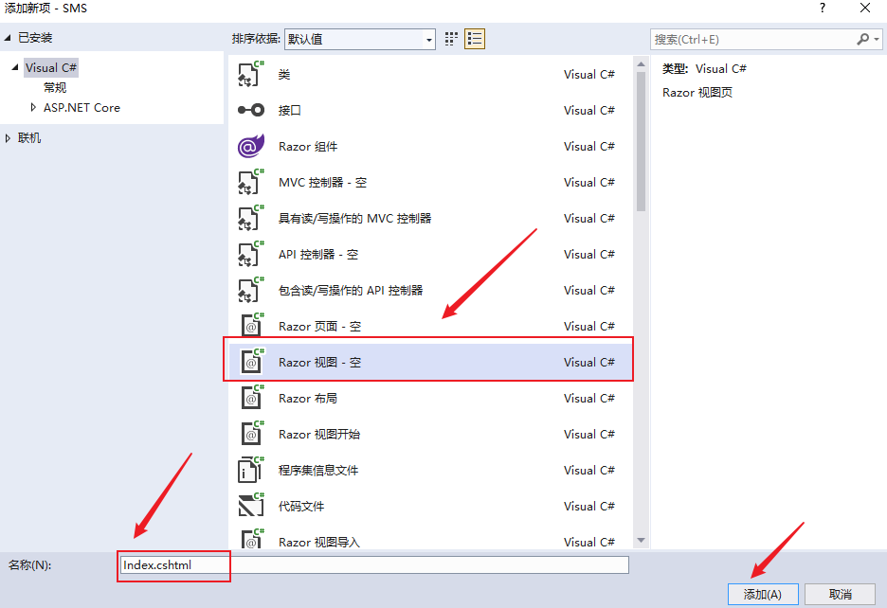
Task: Select 具有读/写操作的 MVC 控制器 text
Action: [354, 219]
